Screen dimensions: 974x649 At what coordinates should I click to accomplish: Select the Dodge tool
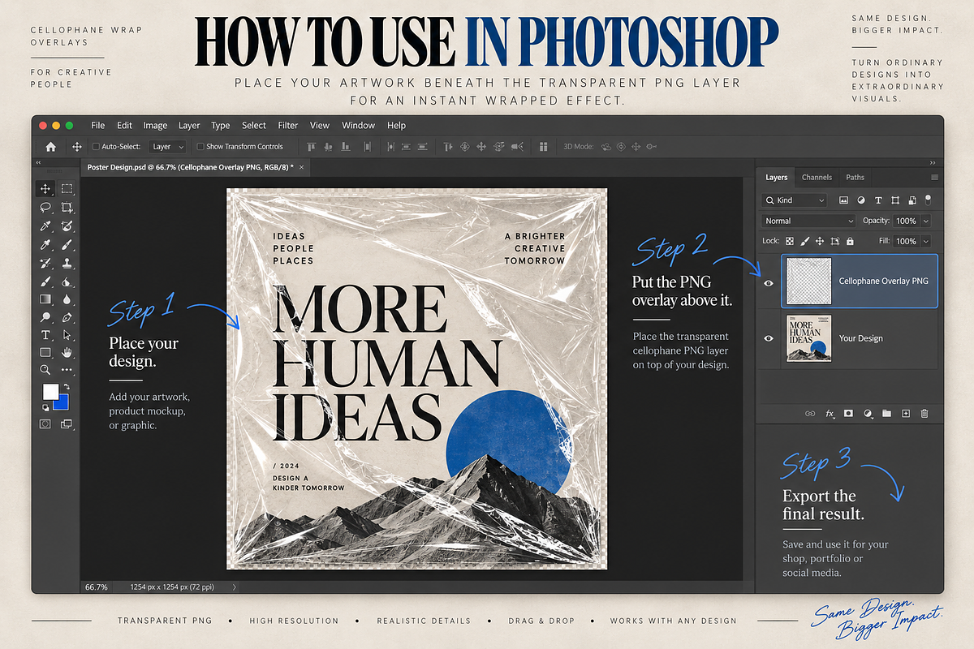pyautogui.click(x=45, y=317)
